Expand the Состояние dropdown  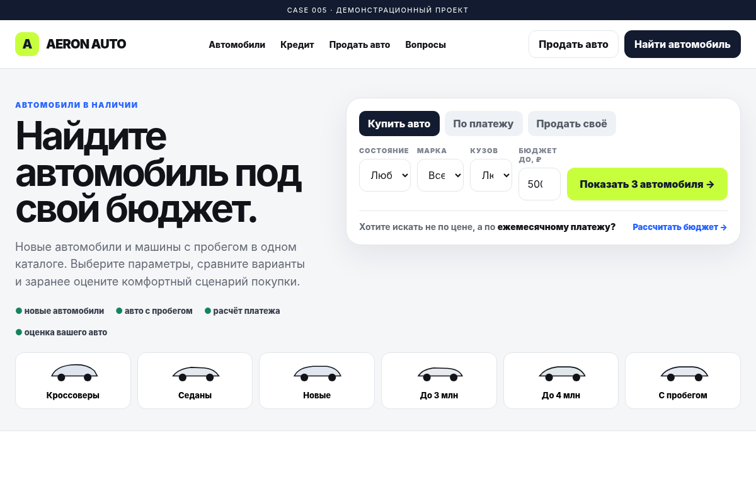pos(385,175)
